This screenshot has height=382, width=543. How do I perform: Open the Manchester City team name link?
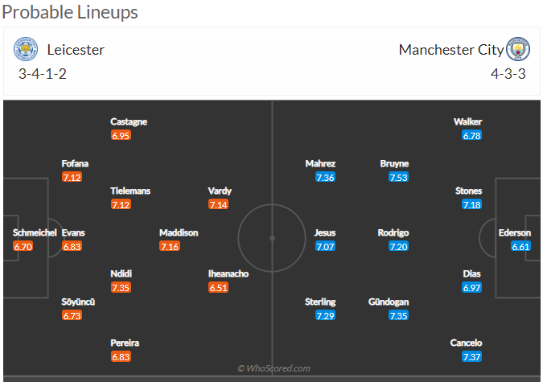pos(451,50)
